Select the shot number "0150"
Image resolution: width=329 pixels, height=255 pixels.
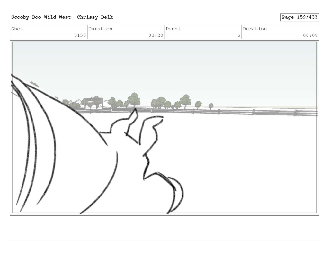click(80, 35)
